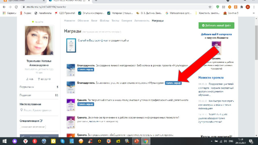Screen dimensions: 258x145
Task: Open the site creation certificate thumbnail
Action: (x=71, y=46)
